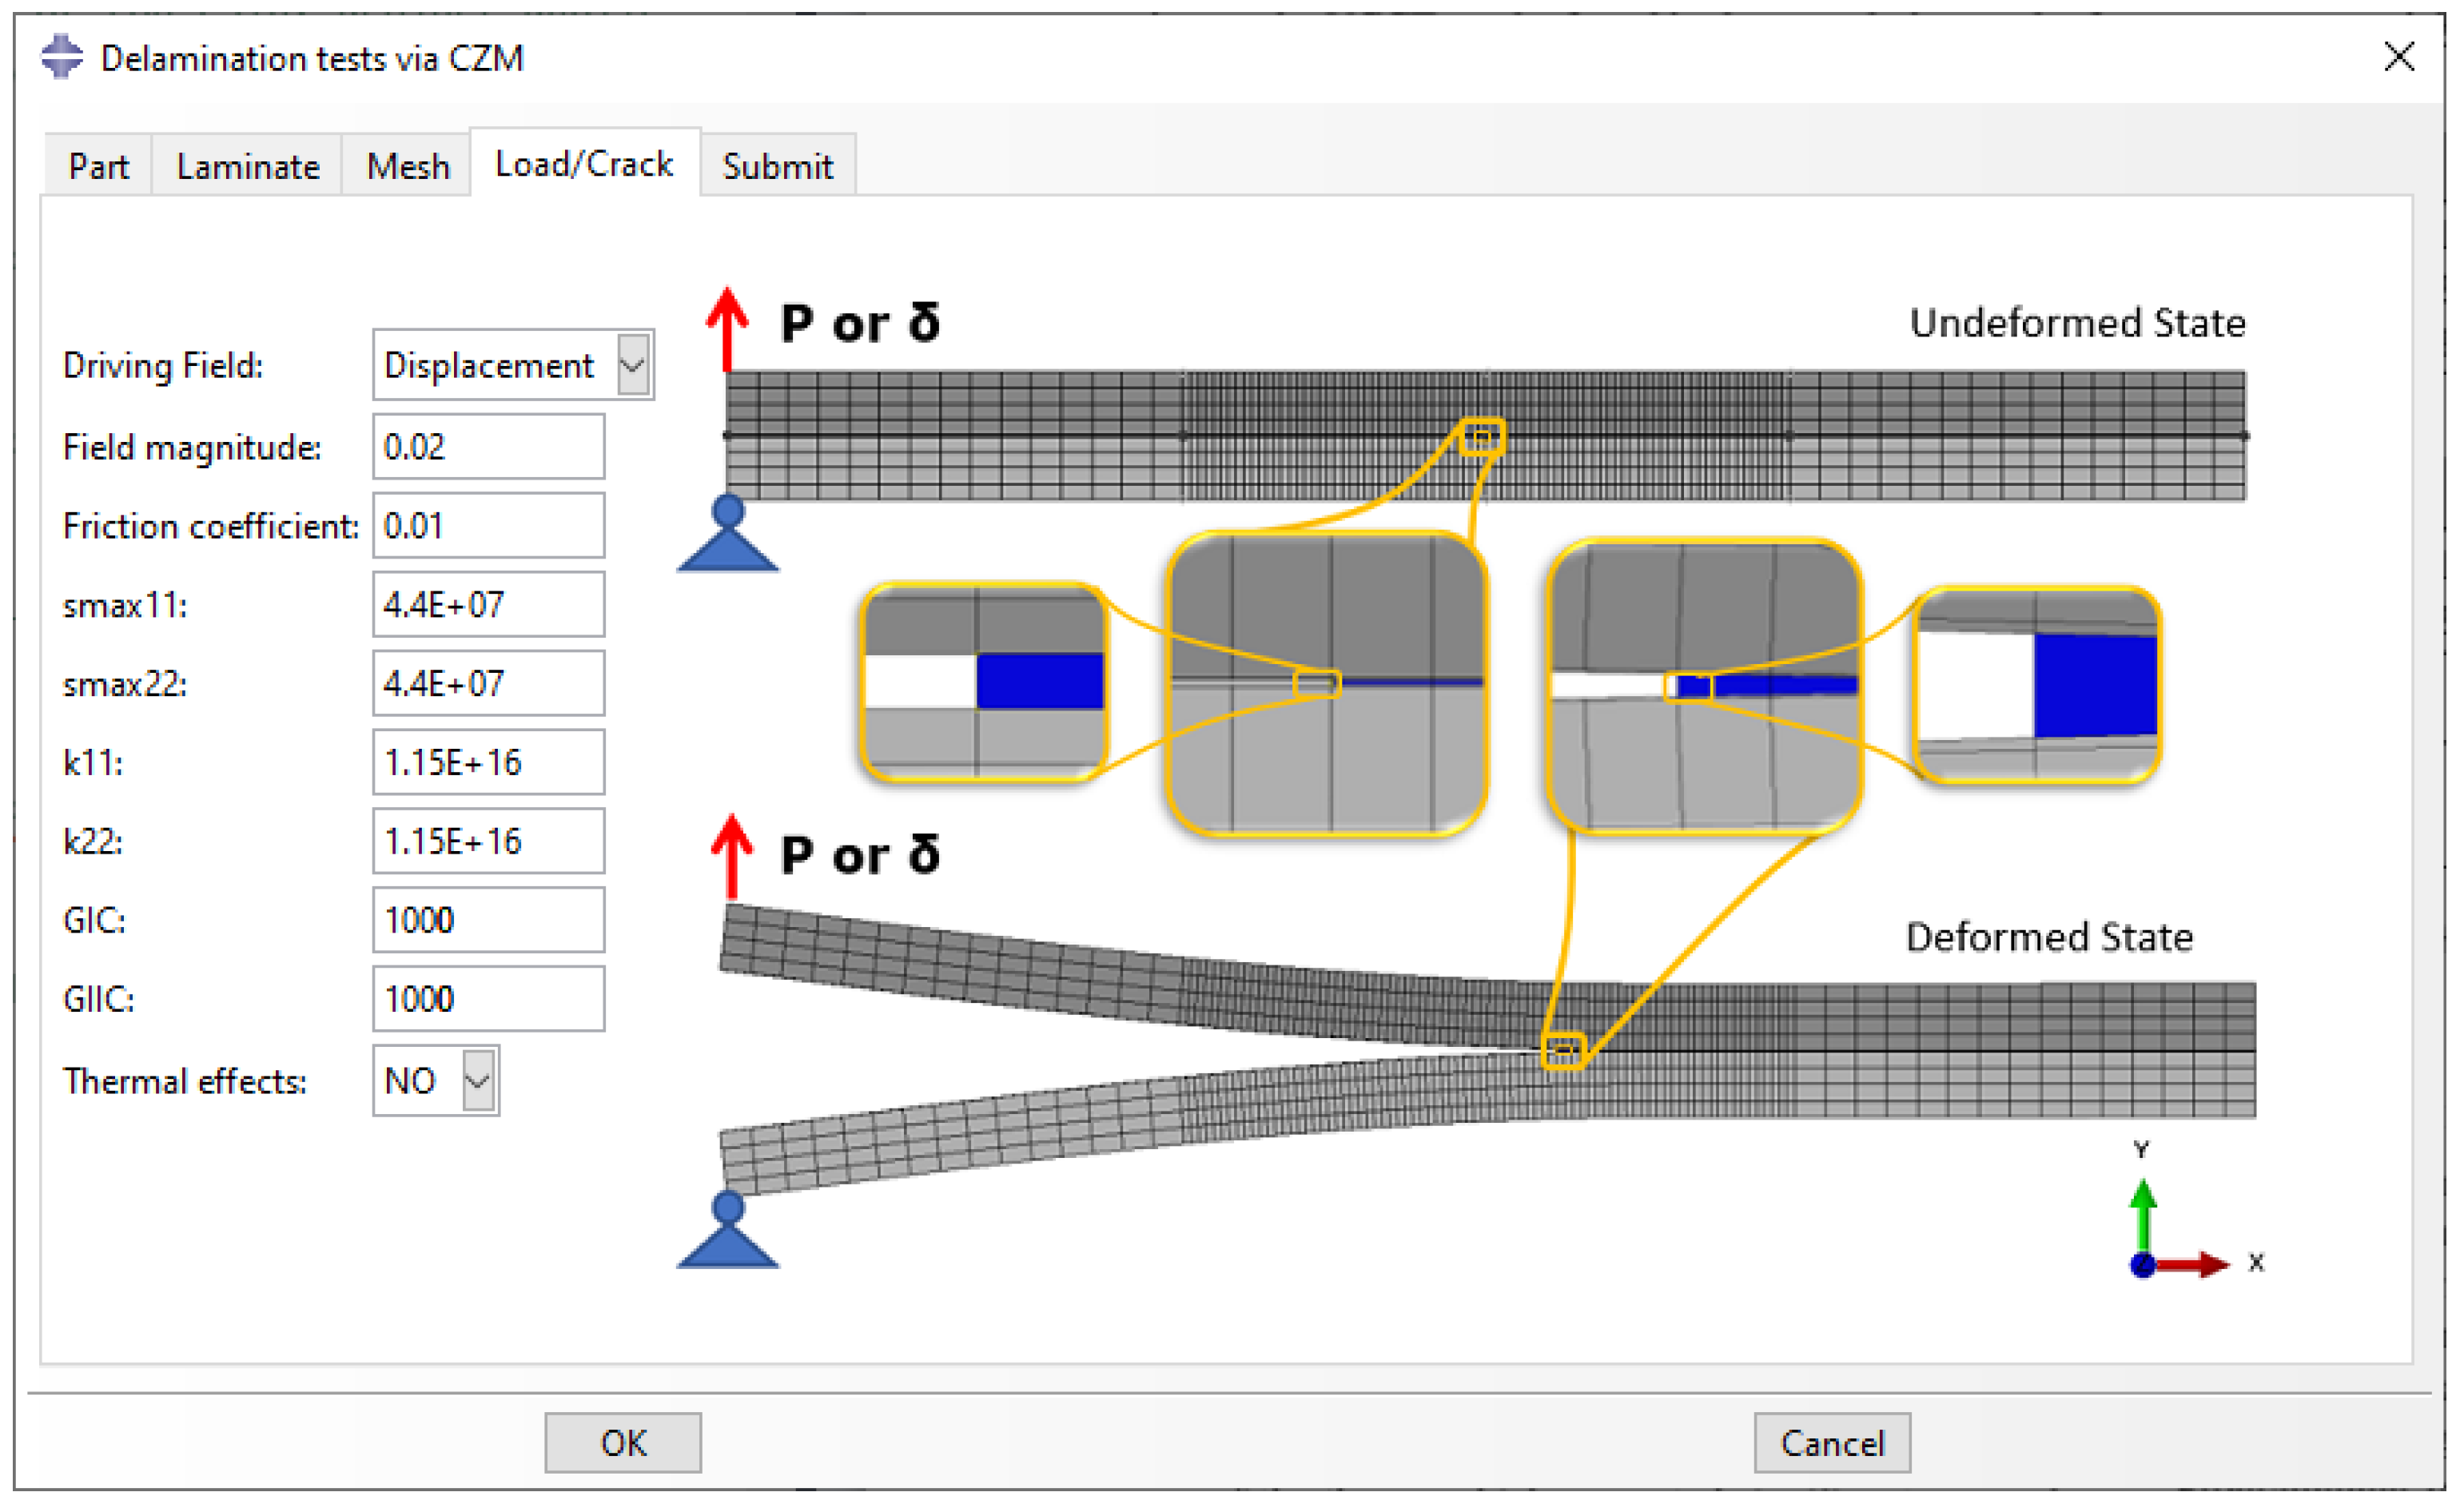Open the Mesh tab
Screen dimensions: 2464x1508
tap(407, 166)
